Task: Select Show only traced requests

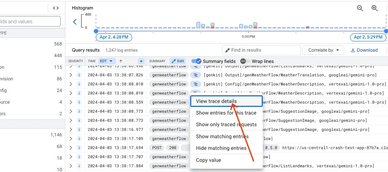Action: click(x=226, y=124)
